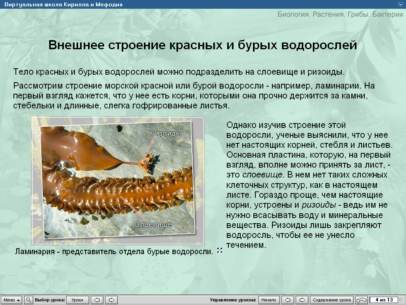Click the italic word слоевище in text
Image resolution: width=406 pixels, height=305 pixels.
tap(262, 175)
